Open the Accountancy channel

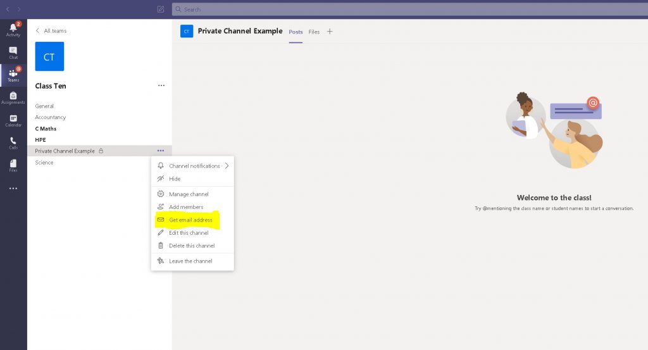tap(51, 117)
